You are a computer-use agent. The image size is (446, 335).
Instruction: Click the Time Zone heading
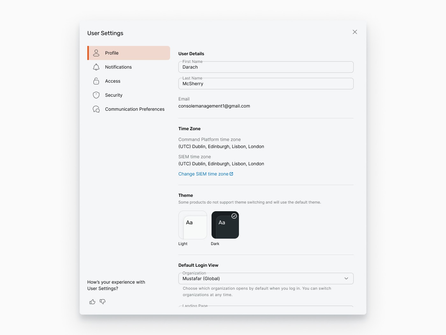190,129
